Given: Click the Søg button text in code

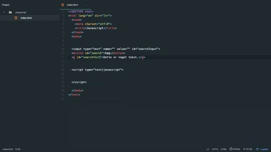Looking at the screenshot, I should click(107, 53).
